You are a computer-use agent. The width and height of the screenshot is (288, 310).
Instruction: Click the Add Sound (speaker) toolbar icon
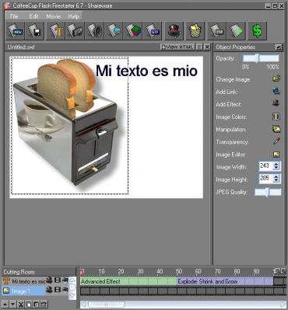[94, 31]
